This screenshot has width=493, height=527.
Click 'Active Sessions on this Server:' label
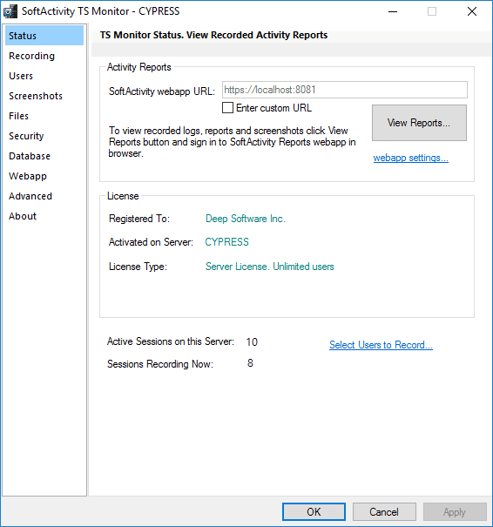point(171,341)
